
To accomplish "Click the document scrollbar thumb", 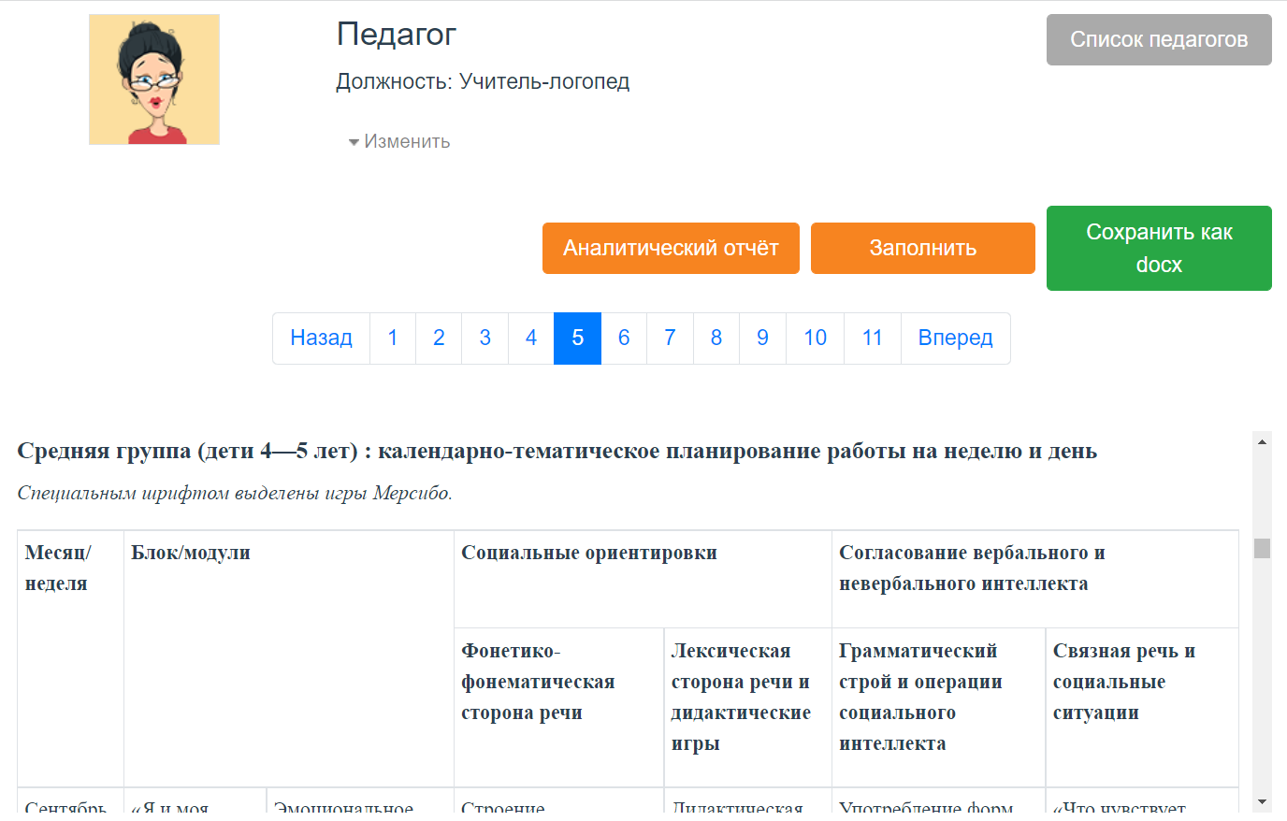I will click(1262, 548).
